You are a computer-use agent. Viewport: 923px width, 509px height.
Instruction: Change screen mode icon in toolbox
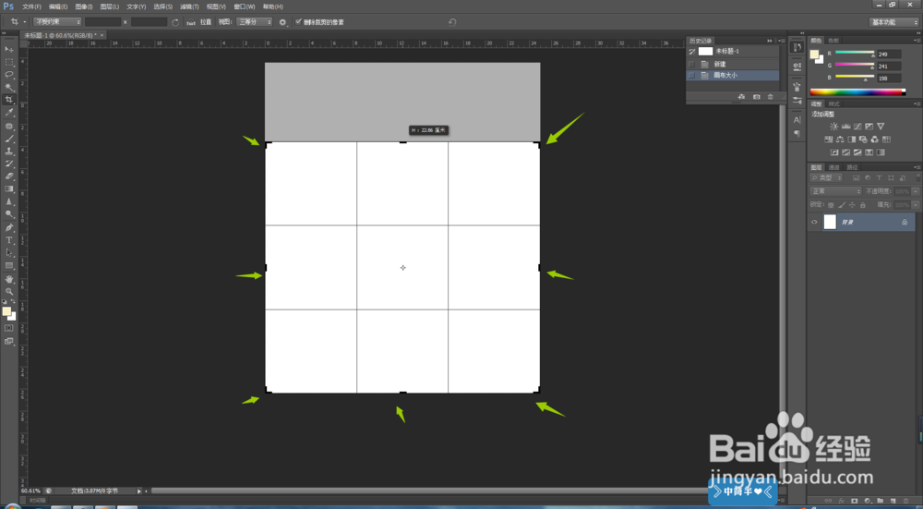(9, 341)
